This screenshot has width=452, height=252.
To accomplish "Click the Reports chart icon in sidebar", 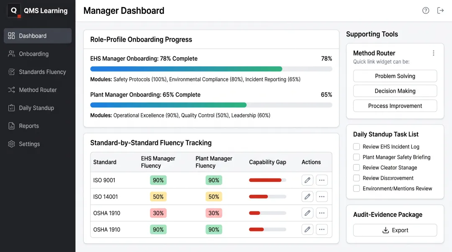I will (11, 126).
